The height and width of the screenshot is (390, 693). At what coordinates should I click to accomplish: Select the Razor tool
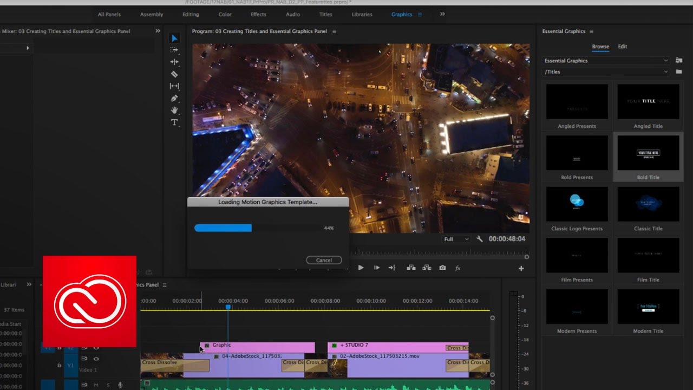174,74
